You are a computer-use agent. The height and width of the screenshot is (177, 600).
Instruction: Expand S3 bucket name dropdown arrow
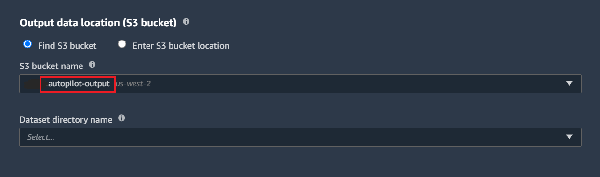[569, 83]
